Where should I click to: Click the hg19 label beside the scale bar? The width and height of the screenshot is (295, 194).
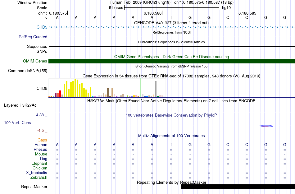pos(226,8)
